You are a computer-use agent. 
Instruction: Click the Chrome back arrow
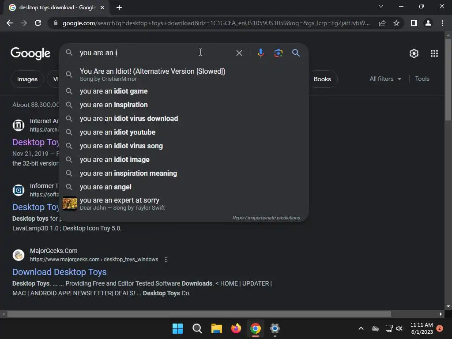point(10,23)
